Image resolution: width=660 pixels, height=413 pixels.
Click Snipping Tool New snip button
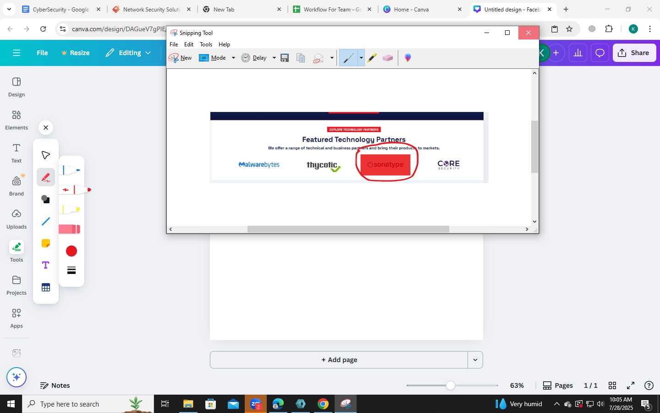point(181,58)
